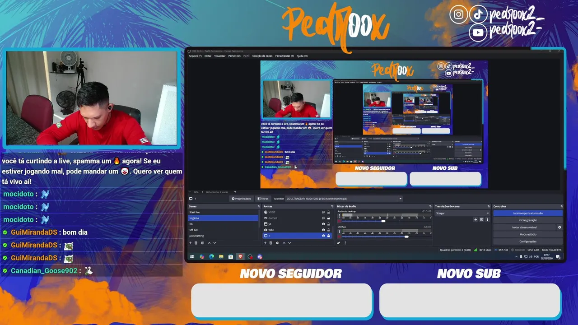578x325 pixels.
Task: Open the Stinger transition dropdown
Action: click(x=462, y=213)
